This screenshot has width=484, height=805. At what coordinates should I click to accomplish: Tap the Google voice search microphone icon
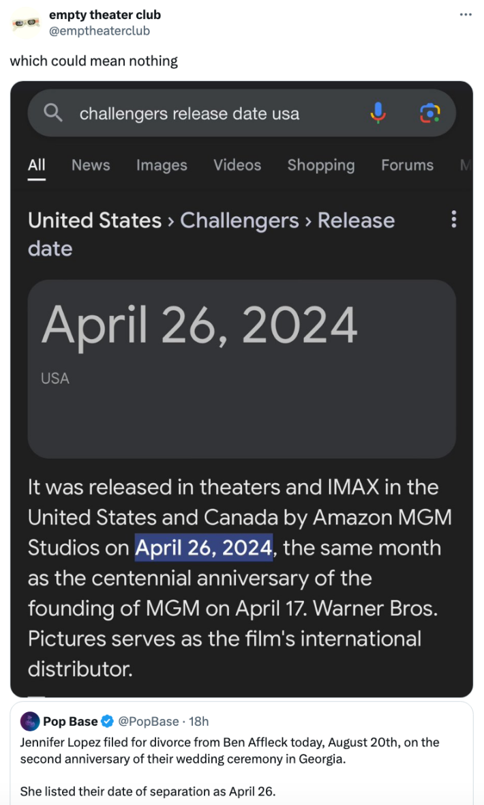point(378,113)
